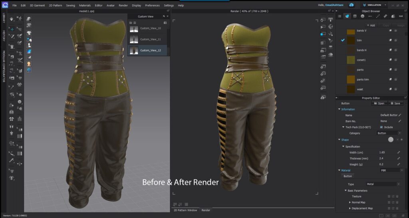Image resolution: width=409 pixels, height=218 pixels.
Task: Open the Sewing menu
Action: [x=70, y=5]
